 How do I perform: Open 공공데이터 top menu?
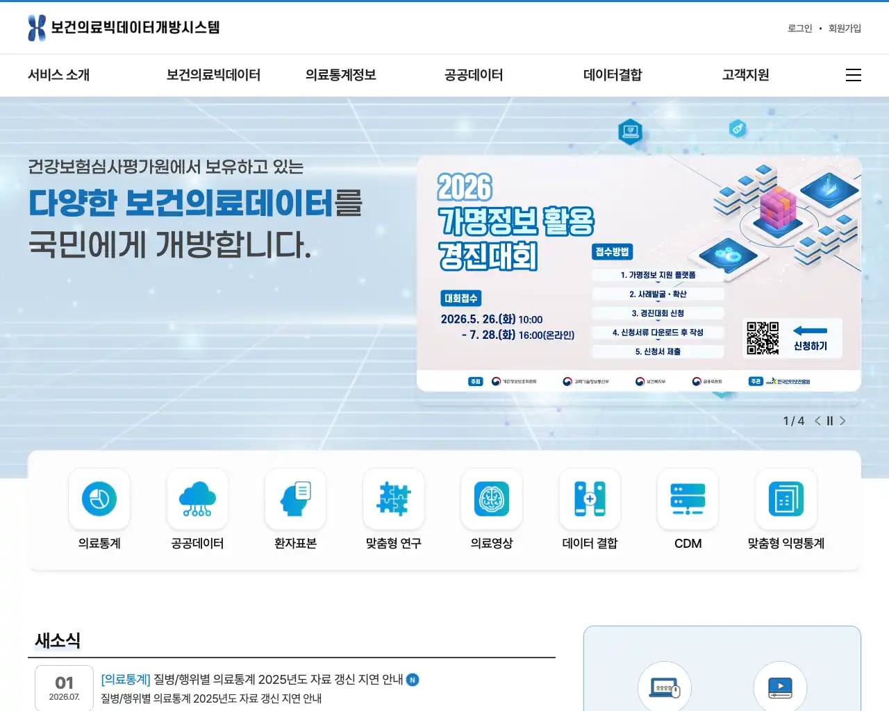474,75
